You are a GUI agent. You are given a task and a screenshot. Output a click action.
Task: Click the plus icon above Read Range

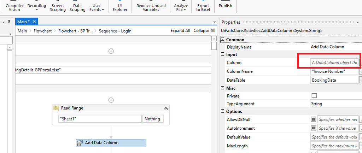(x=111, y=100)
